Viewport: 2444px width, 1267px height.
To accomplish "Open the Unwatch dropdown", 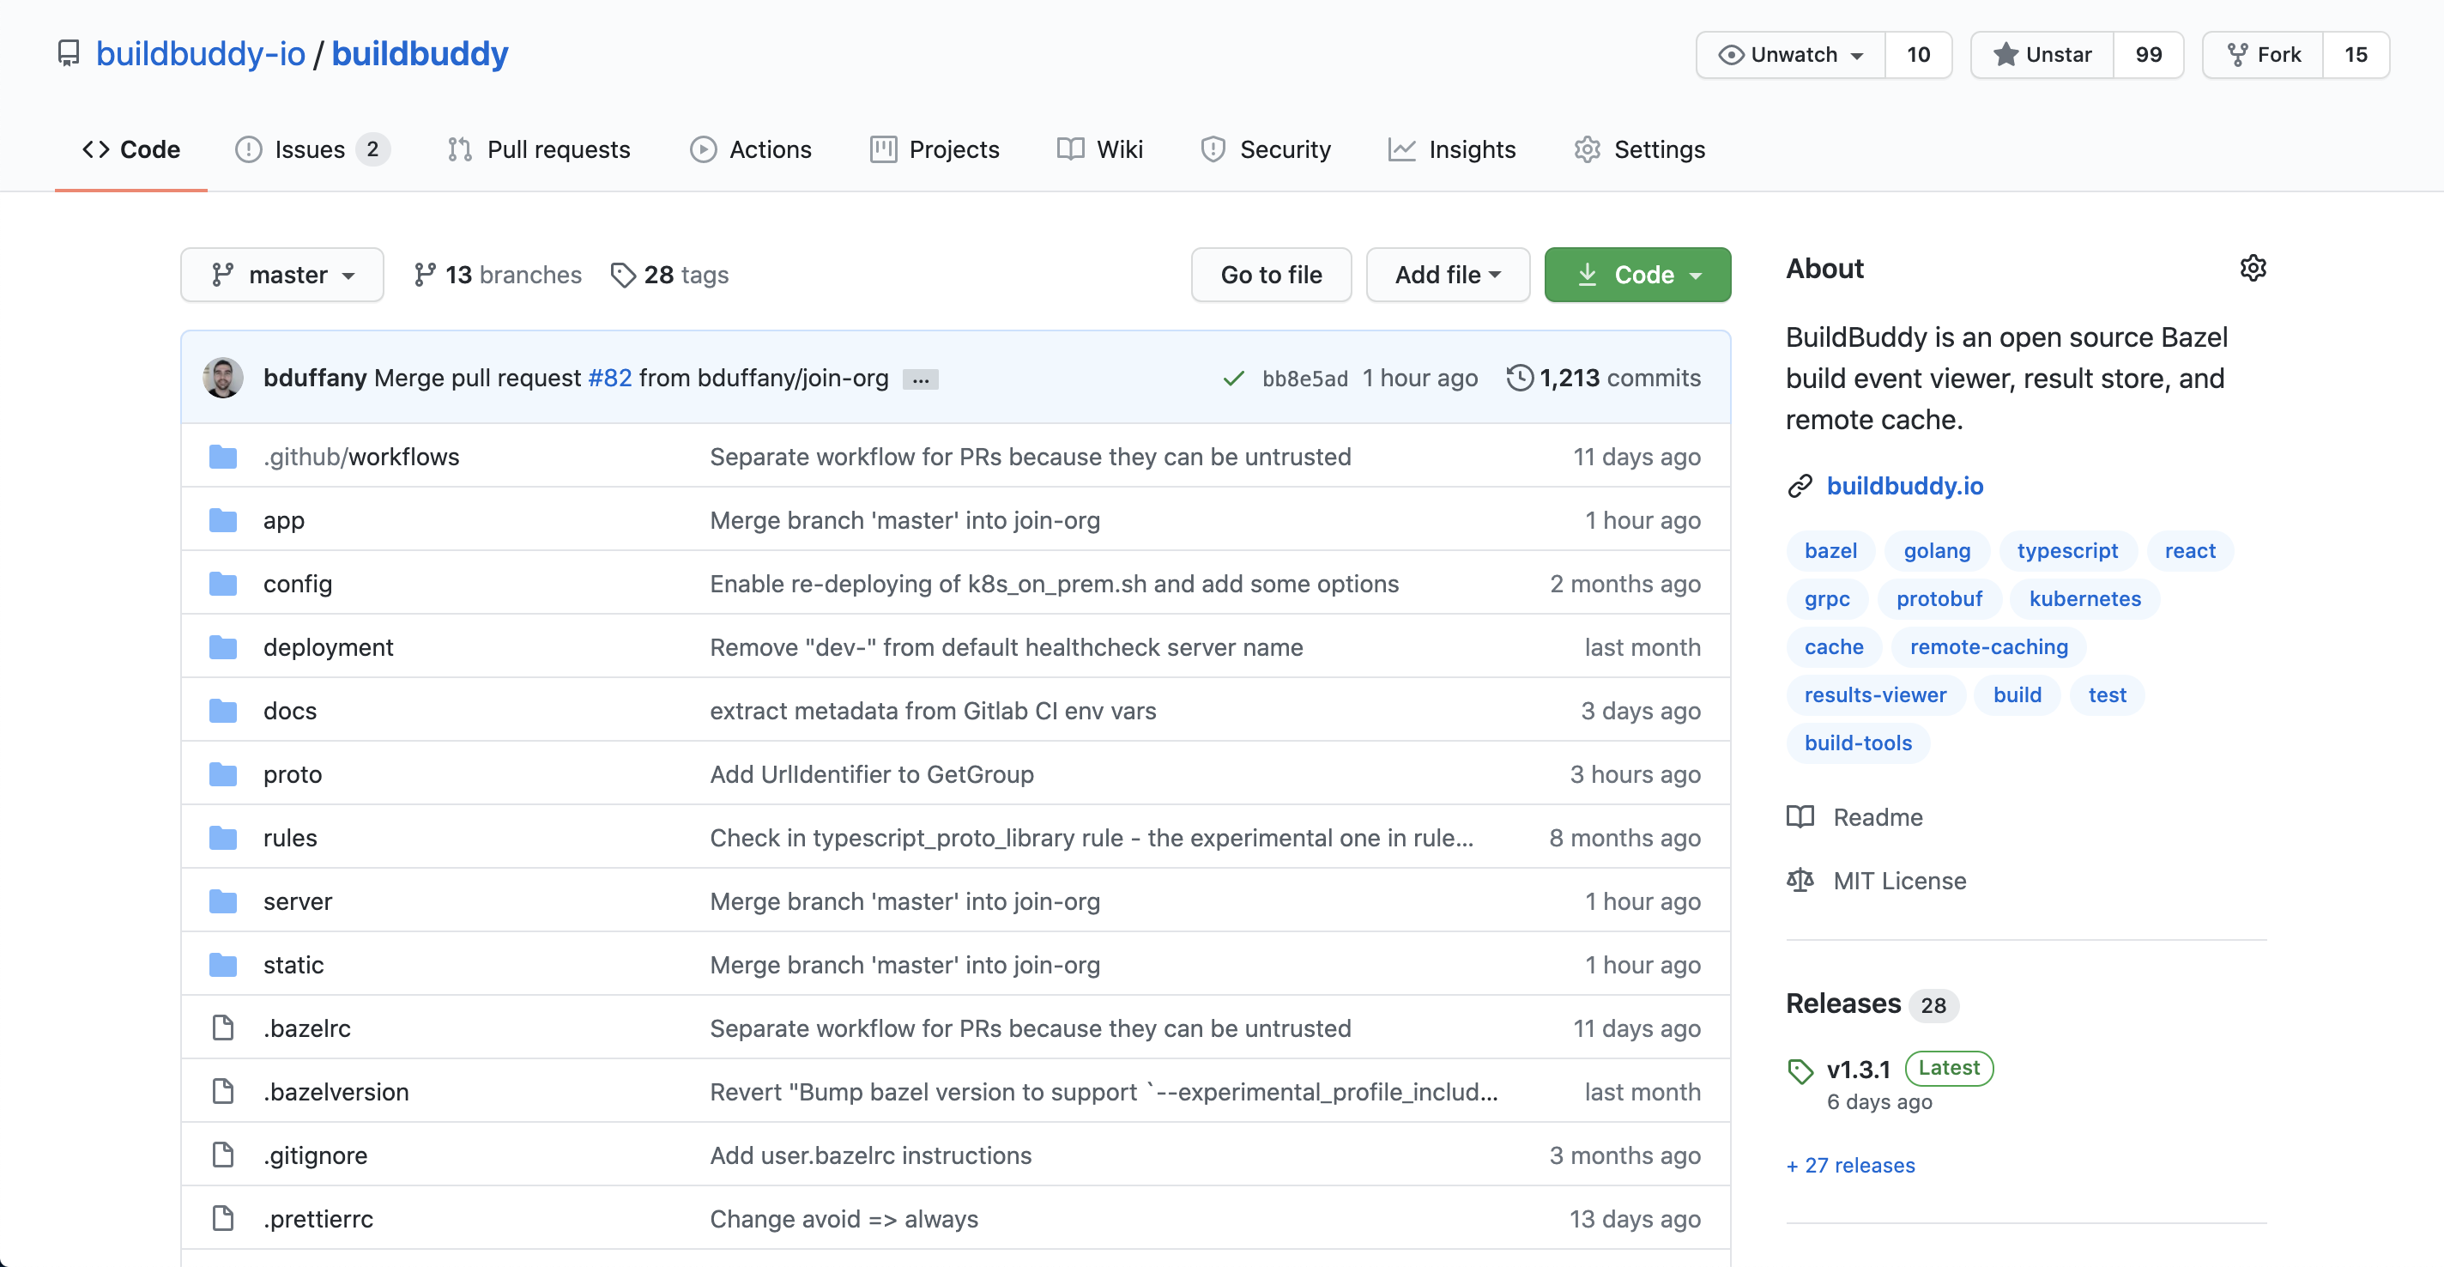I will pos(1790,55).
